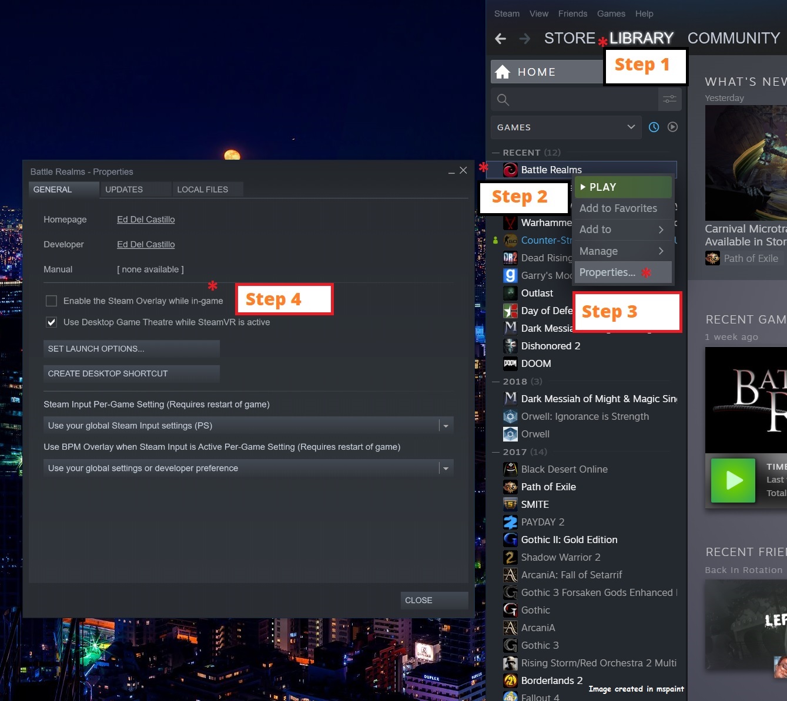Show ready-to-play games play circle icon
The image size is (787, 701).
coord(673,127)
